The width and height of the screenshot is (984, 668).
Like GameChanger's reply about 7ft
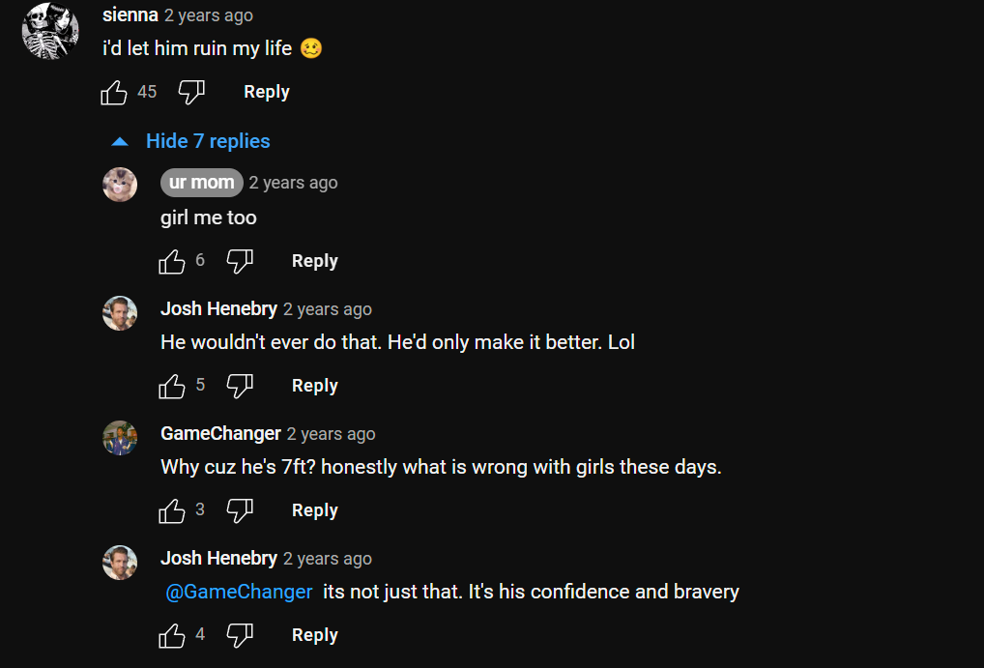coord(172,511)
